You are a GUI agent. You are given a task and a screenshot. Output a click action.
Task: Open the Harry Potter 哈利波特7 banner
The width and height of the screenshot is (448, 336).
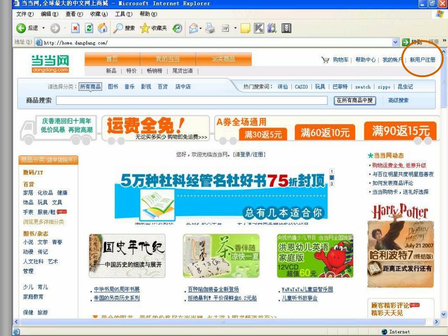(x=401, y=245)
